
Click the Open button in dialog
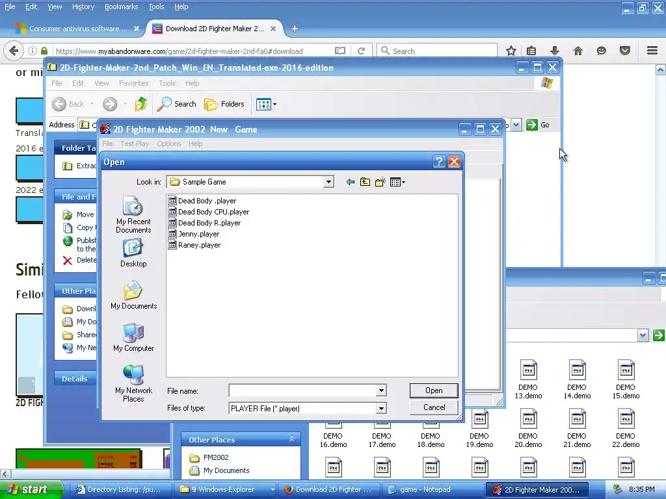pyautogui.click(x=434, y=390)
